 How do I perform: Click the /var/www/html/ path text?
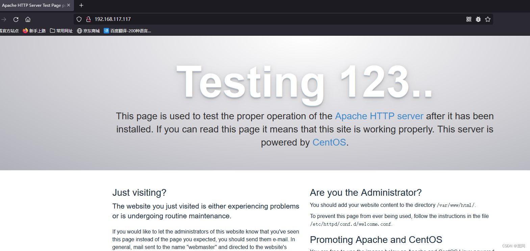pos(456,205)
